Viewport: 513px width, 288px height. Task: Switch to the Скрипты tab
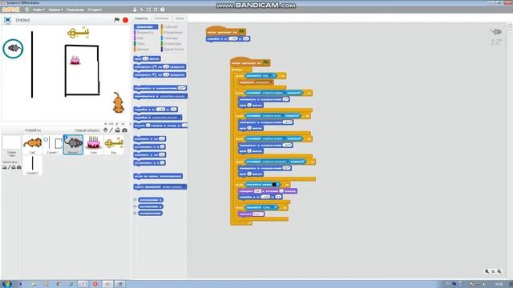click(141, 18)
